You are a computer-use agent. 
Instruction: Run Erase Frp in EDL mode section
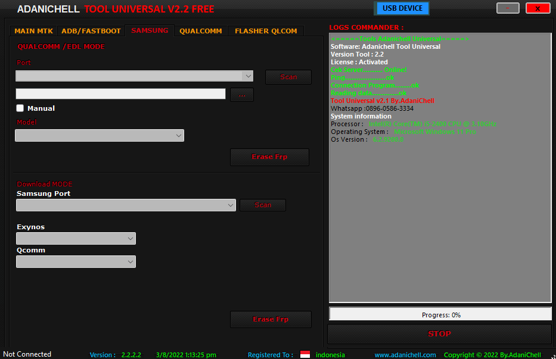tap(269, 157)
